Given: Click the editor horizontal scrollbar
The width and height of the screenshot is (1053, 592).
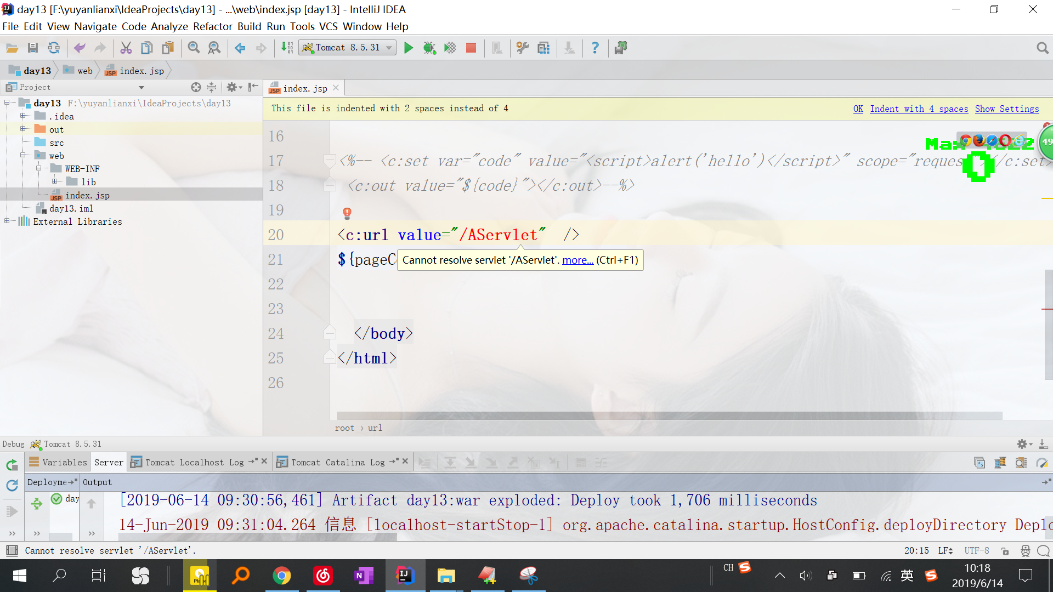Looking at the screenshot, I should (x=670, y=415).
